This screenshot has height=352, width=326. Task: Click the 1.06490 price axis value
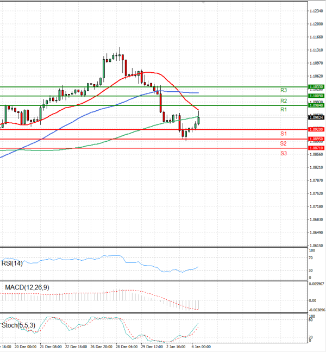point(316,232)
